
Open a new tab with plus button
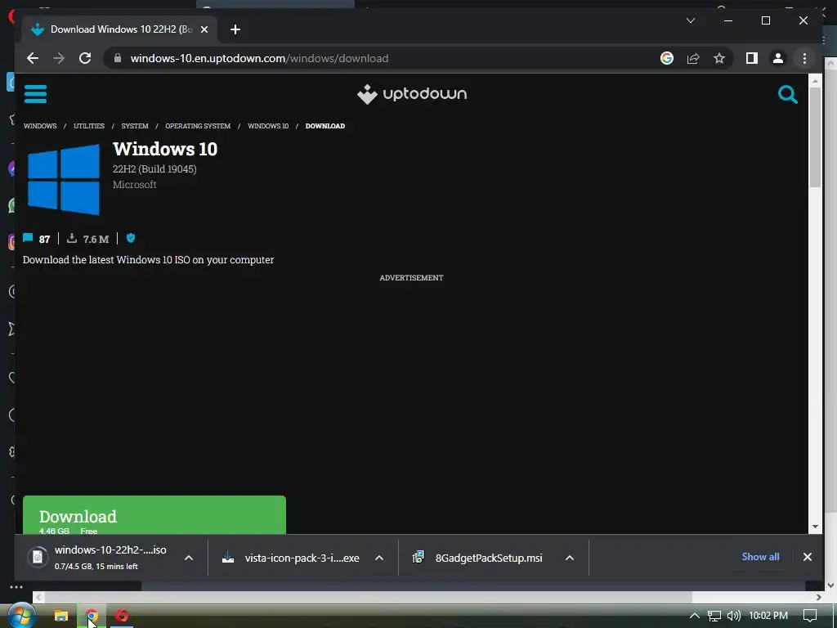tap(235, 29)
